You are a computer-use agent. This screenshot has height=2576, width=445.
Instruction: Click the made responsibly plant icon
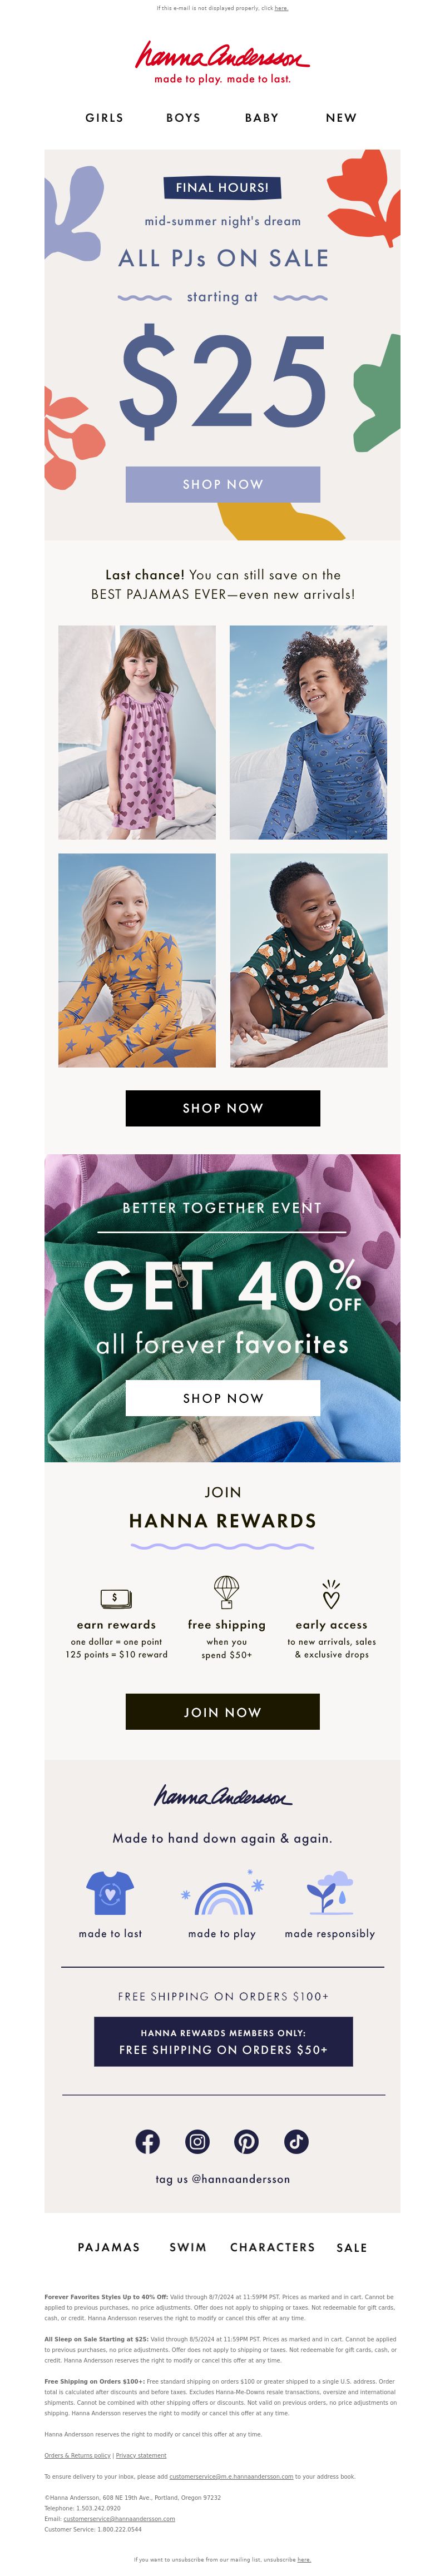coord(330,1893)
